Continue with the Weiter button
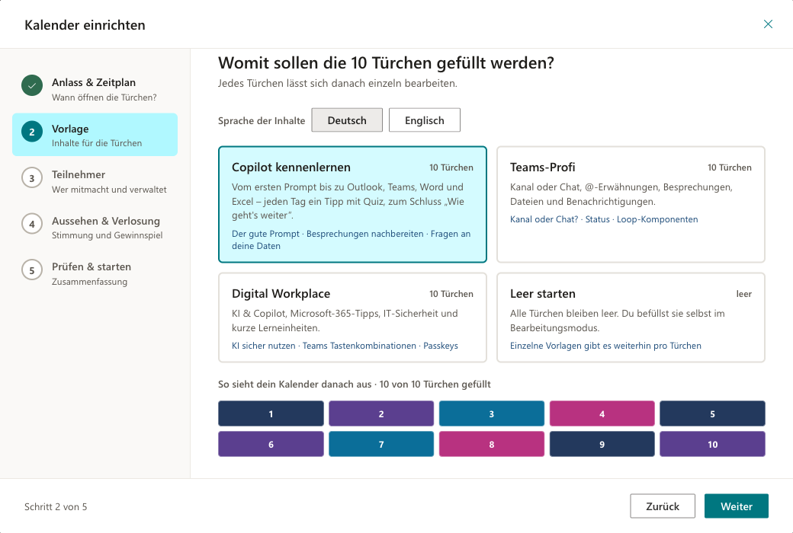 tap(737, 506)
